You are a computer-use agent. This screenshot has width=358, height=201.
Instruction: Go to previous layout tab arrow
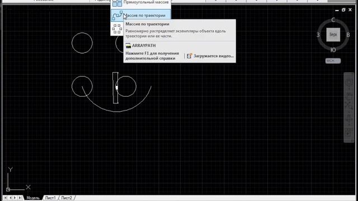point(10,198)
